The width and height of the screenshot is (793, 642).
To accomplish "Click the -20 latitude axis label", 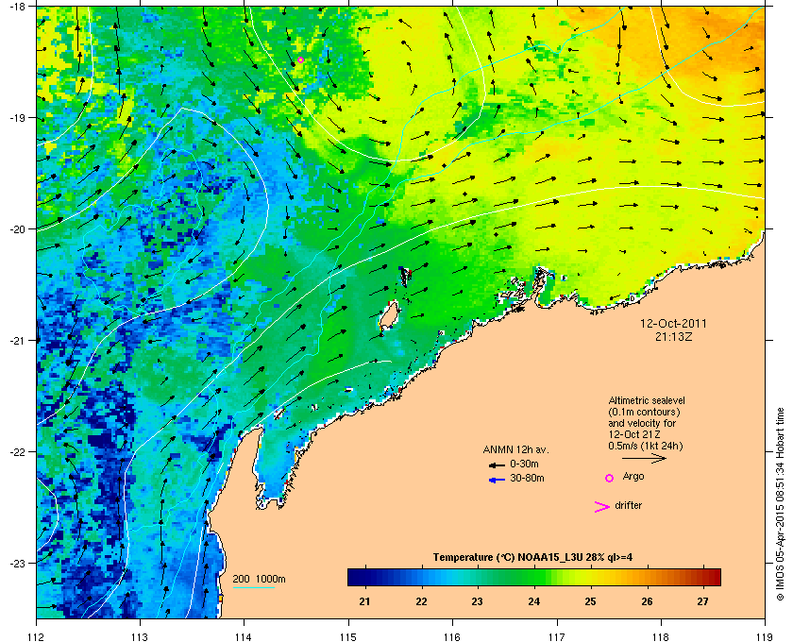I will point(17,228).
